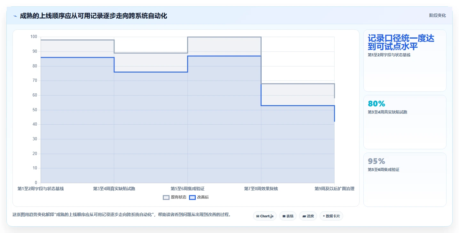Click the 第1至2周字段与状态基线 caption in first card

pos(389,55)
